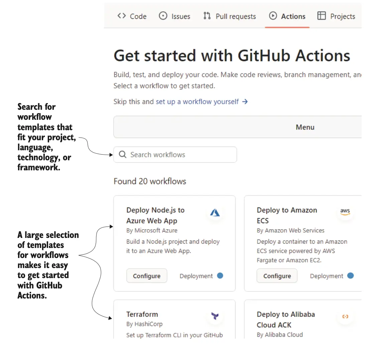Image resolution: width=381 pixels, height=348 pixels.
Task: Configure Deploy Node.js to Azure Web App
Action: 147,276
